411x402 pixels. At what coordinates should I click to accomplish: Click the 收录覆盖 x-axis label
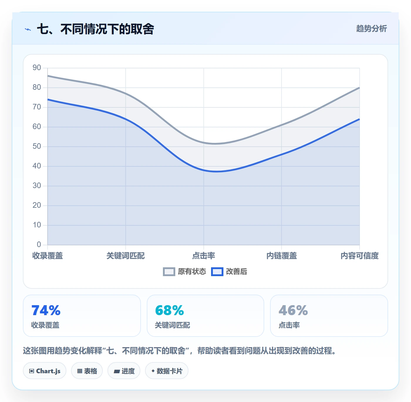(48, 256)
